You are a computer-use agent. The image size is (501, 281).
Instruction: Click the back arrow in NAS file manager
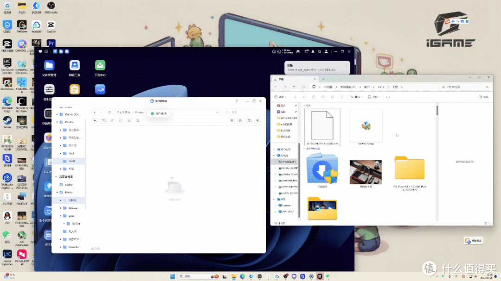[95, 112]
